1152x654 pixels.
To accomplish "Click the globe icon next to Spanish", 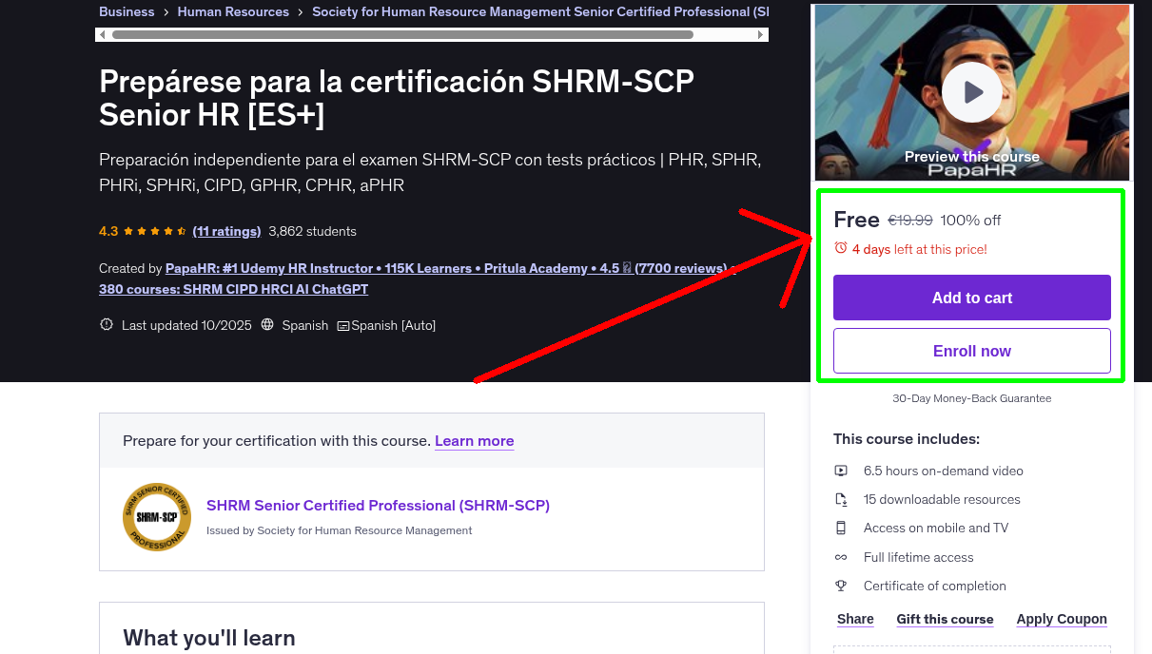I will point(267,325).
